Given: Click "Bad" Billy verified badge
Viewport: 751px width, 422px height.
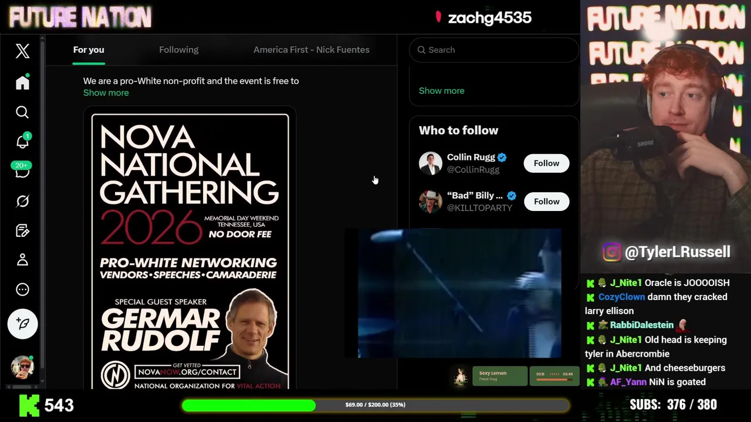Looking at the screenshot, I should tap(512, 196).
